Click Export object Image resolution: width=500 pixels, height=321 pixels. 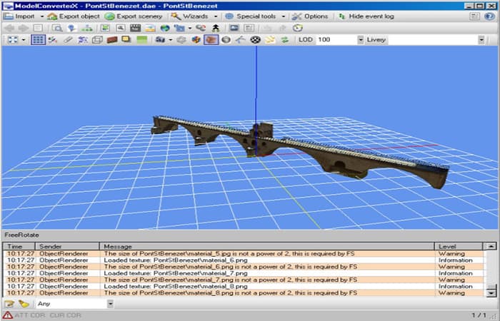74,16
